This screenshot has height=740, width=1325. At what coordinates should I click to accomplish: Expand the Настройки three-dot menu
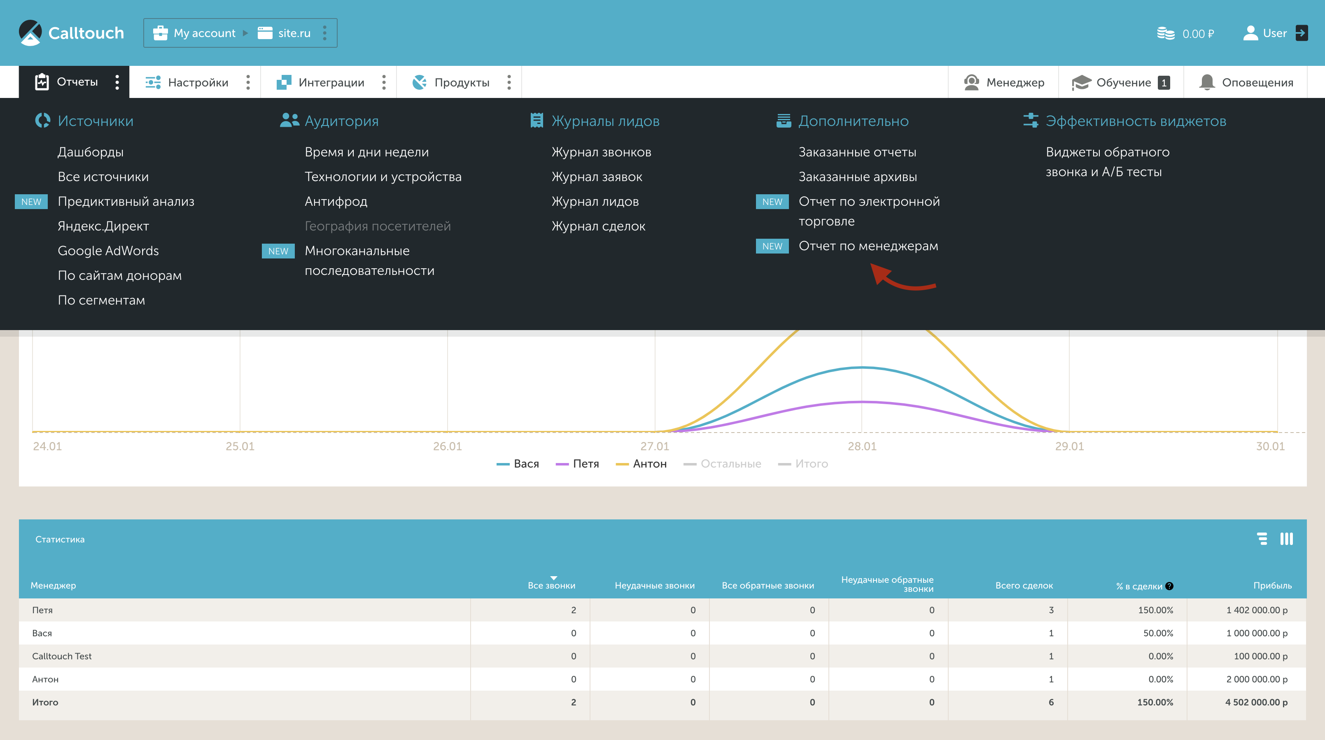248,82
